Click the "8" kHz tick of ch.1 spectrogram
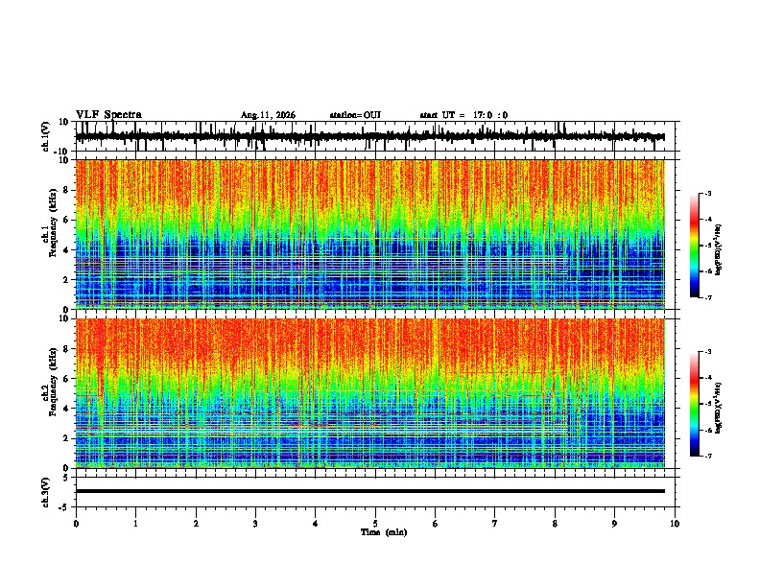Screen dimensions: 760x587 coord(66,190)
